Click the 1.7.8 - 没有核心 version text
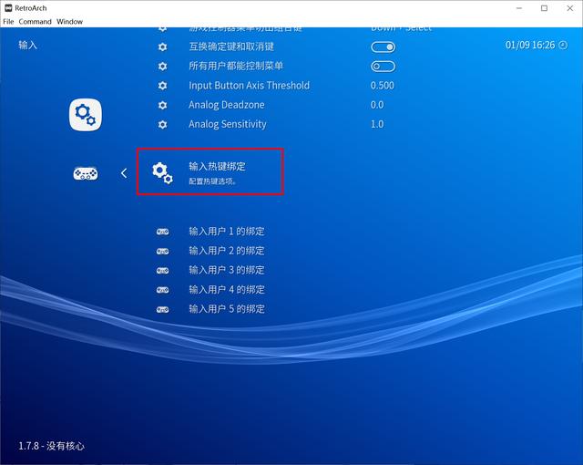The height and width of the screenshot is (465, 583). [x=51, y=446]
